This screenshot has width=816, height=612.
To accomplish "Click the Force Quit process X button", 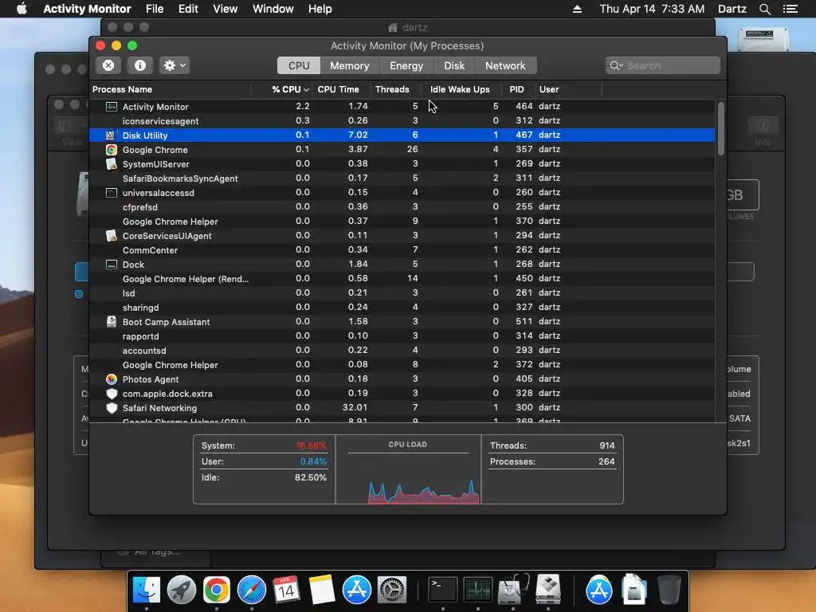I will pos(108,65).
